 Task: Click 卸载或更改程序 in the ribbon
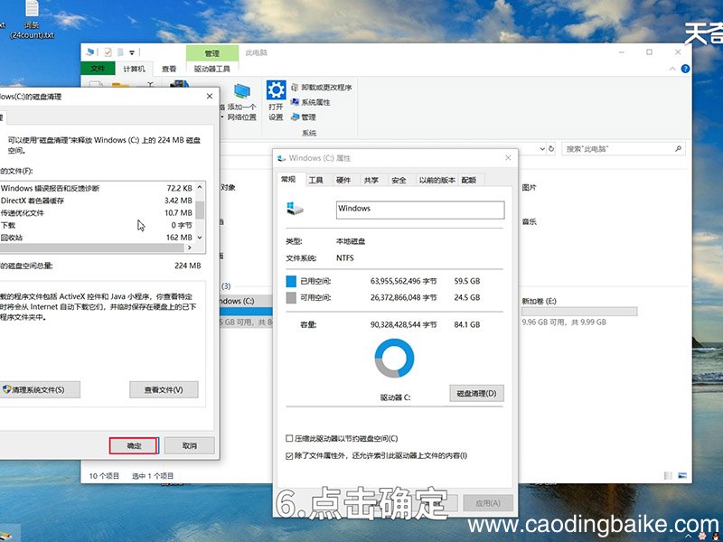pos(322,87)
